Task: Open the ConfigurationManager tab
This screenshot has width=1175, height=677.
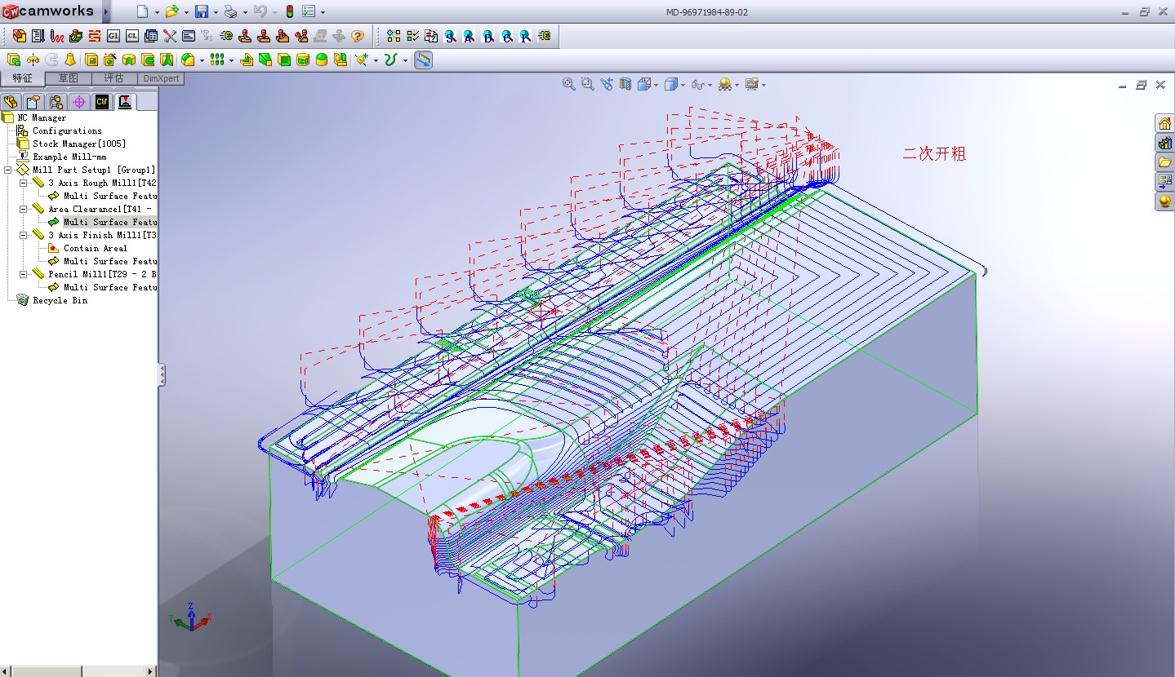Action: click(x=56, y=102)
